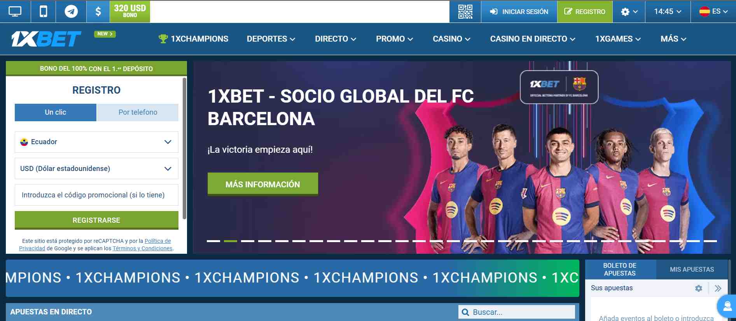The height and width of the screenshot is (321, 736).
Task: Switch to the MIS APUESTAS tab
Action: pos(692,269)
